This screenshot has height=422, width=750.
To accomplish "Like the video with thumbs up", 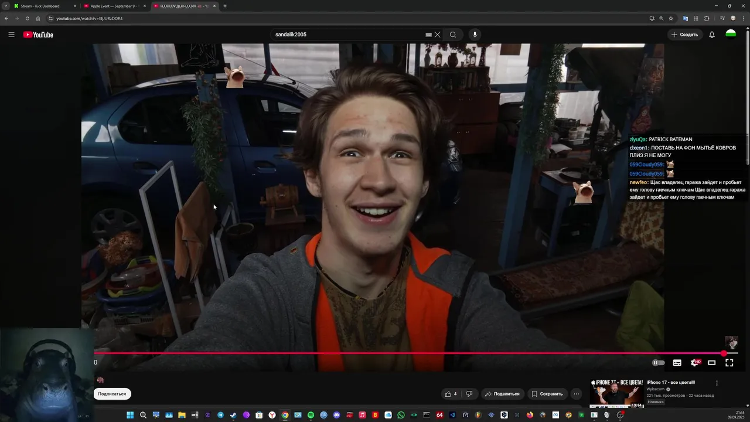I will point(451,394).
